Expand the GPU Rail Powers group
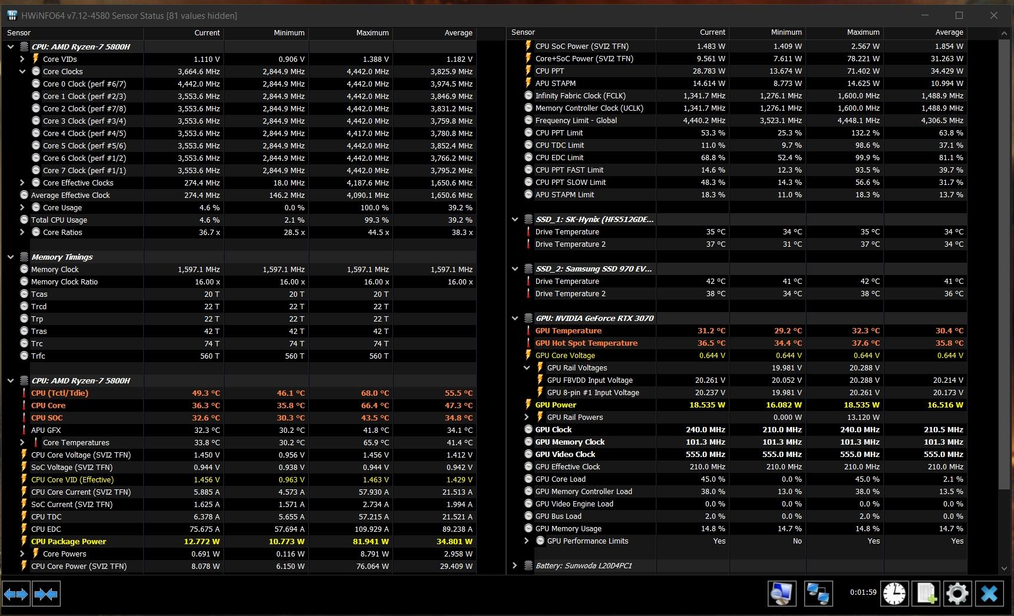The width and height of the screenshot is (1014, 616). [x=527, y=417]
